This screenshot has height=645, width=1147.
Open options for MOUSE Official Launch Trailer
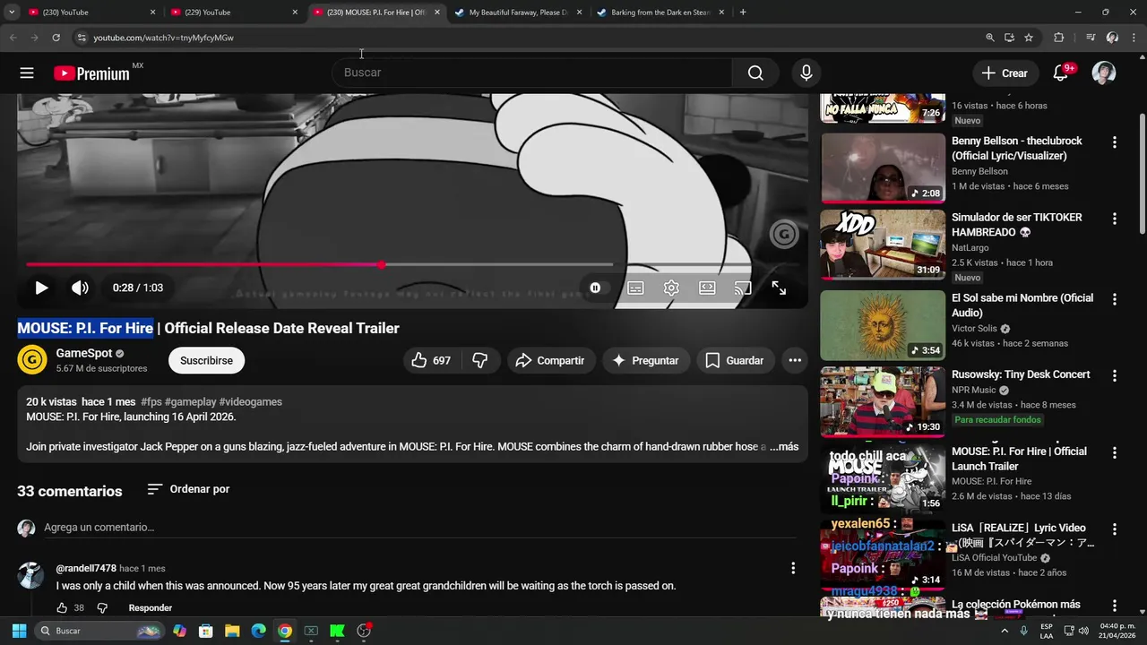(1115, 452)
